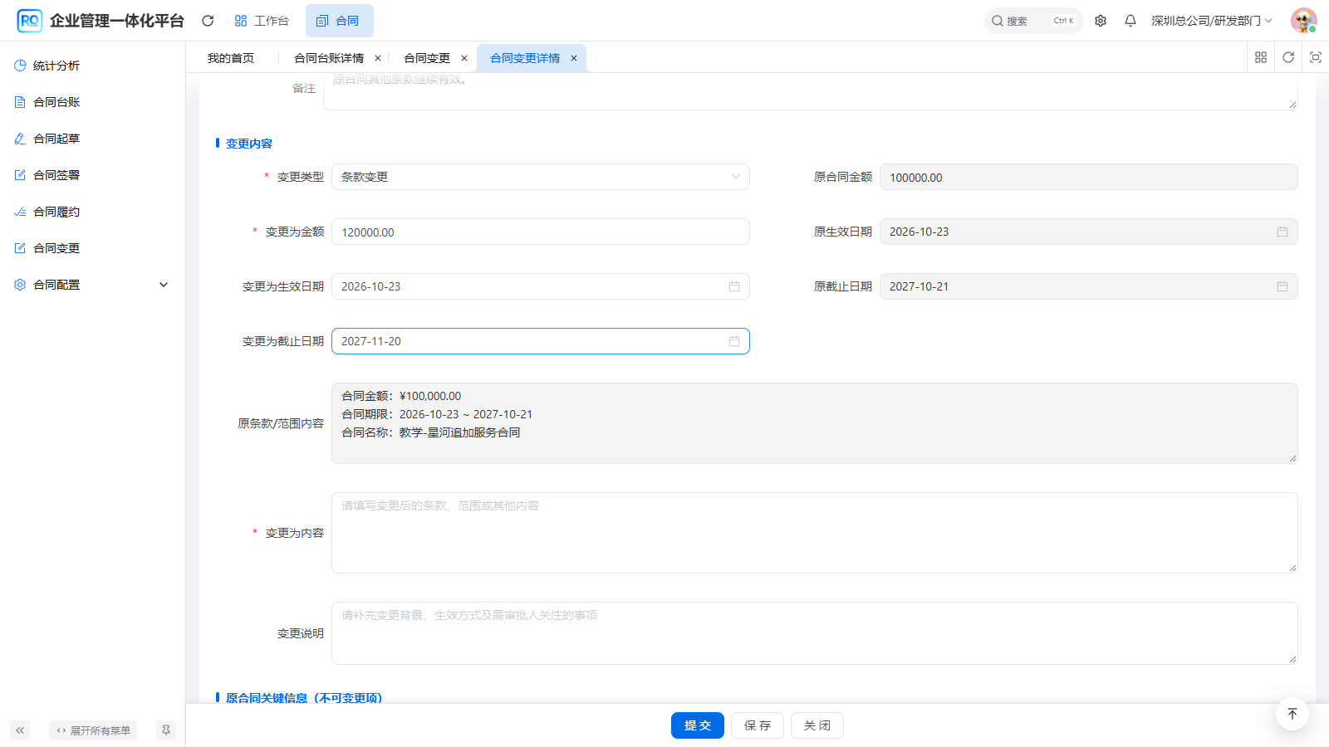Image resolution: width=1329 pixels, height=747 pixels.
Task: Click the refresh icon beside platform title
Action: (x=208, y=21)
